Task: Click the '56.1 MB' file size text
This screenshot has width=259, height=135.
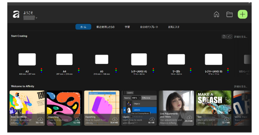Action: tap(39, 122)
